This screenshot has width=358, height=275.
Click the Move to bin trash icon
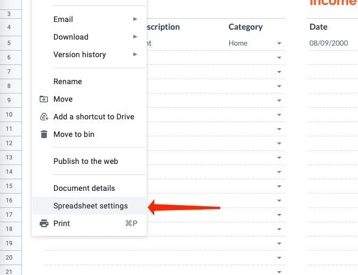coord(44,134)
